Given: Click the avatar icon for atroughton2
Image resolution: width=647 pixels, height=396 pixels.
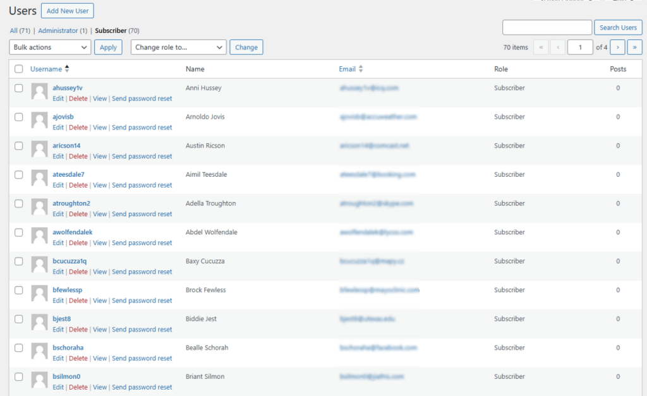Looking at the screenshot, I should click(40, 207).
